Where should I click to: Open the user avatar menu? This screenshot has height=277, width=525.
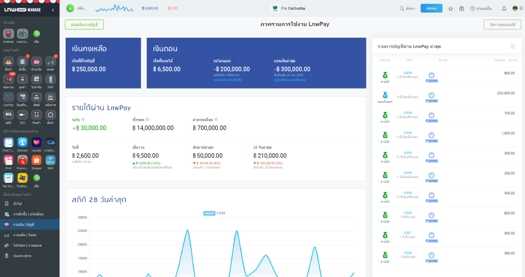tap(515, 8)
